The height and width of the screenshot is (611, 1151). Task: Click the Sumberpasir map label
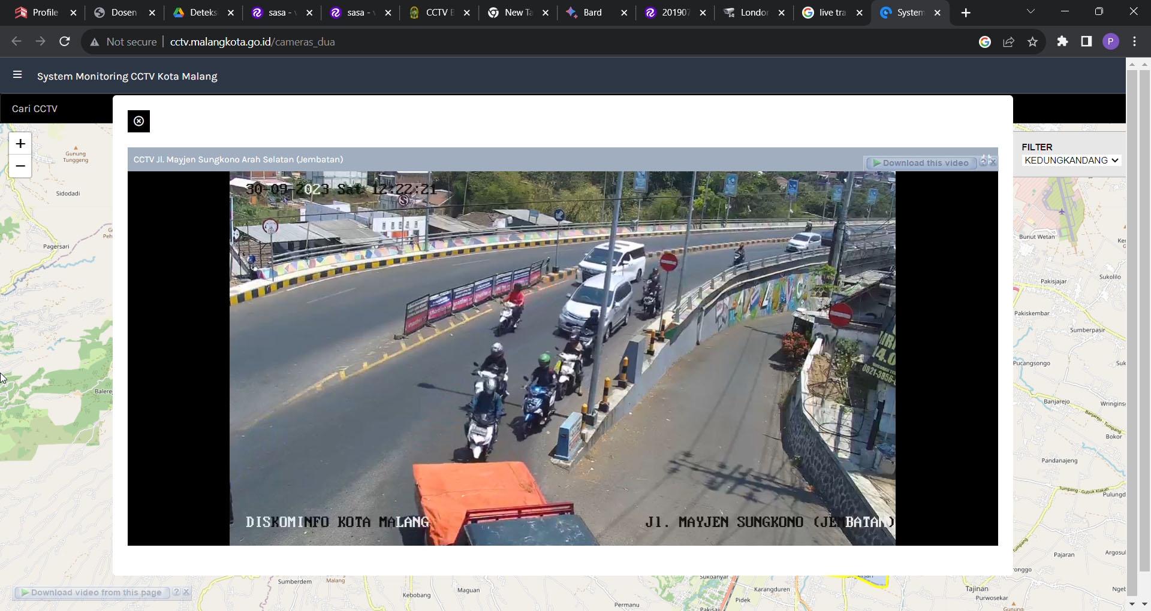coord(1087,330)
